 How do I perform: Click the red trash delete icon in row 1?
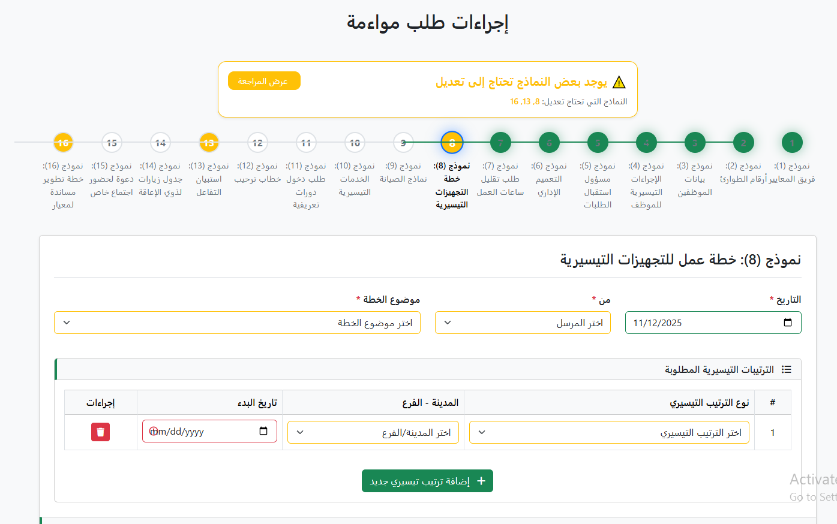tap(100, 432)
